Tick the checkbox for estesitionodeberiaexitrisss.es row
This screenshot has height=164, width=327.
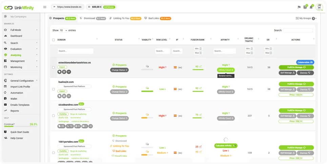tap(54, 67)
